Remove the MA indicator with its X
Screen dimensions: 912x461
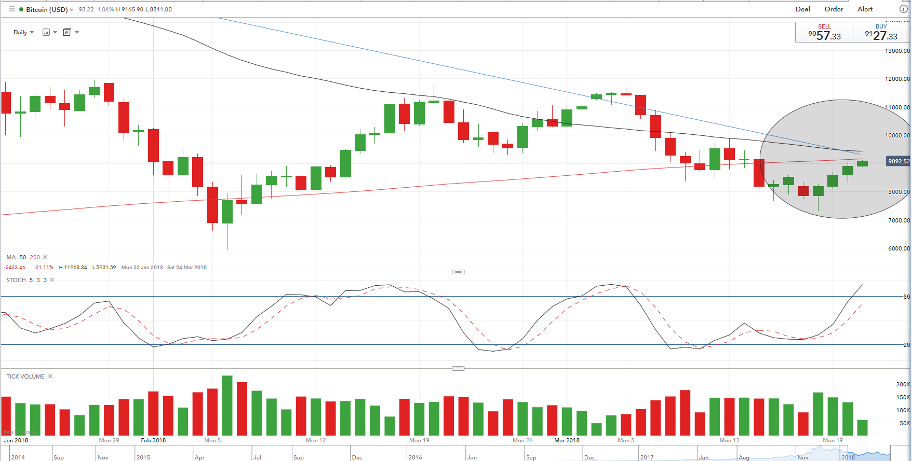[x=45, y=257]
